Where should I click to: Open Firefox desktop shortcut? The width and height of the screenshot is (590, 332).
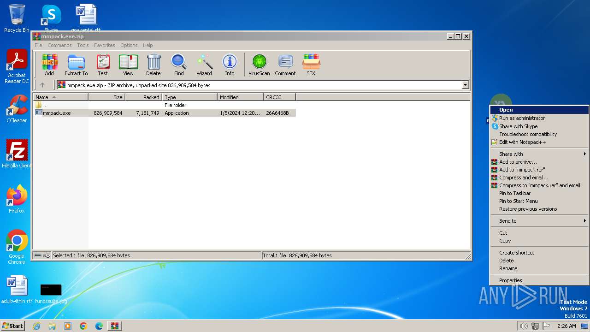pyautogui.click(x=17, y=199)
